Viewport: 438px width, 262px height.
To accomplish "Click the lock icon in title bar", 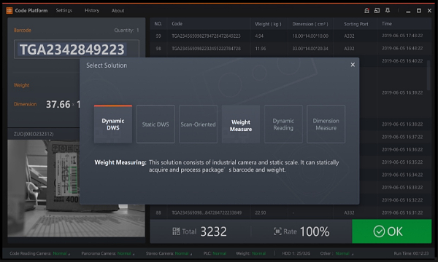I will pos(366,11).
